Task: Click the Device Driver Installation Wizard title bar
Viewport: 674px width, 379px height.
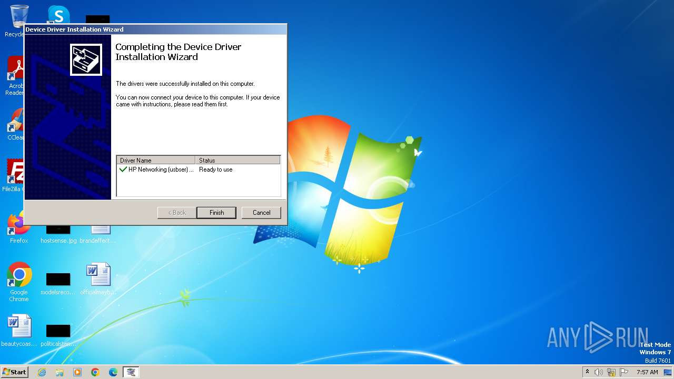Action: (155, 29)
